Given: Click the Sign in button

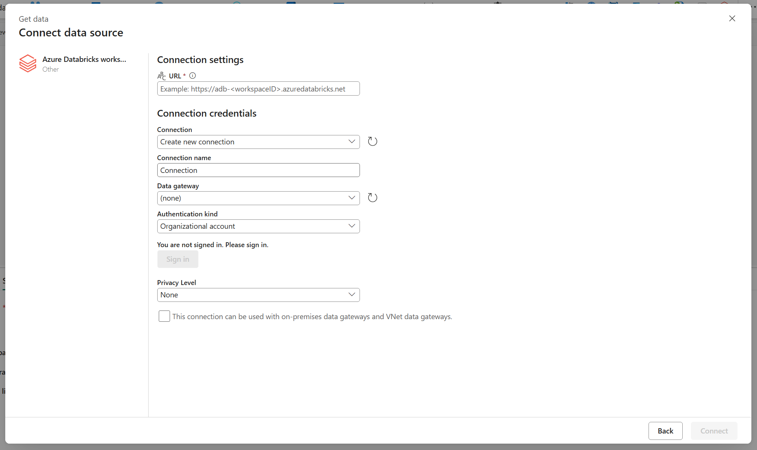Looking at the screenshot, I should tap(178, 259).
